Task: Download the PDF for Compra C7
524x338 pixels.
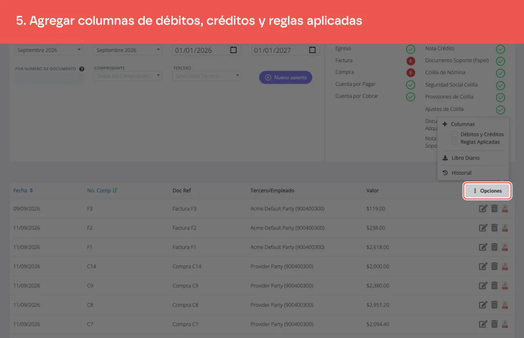Action: point(505,324)
